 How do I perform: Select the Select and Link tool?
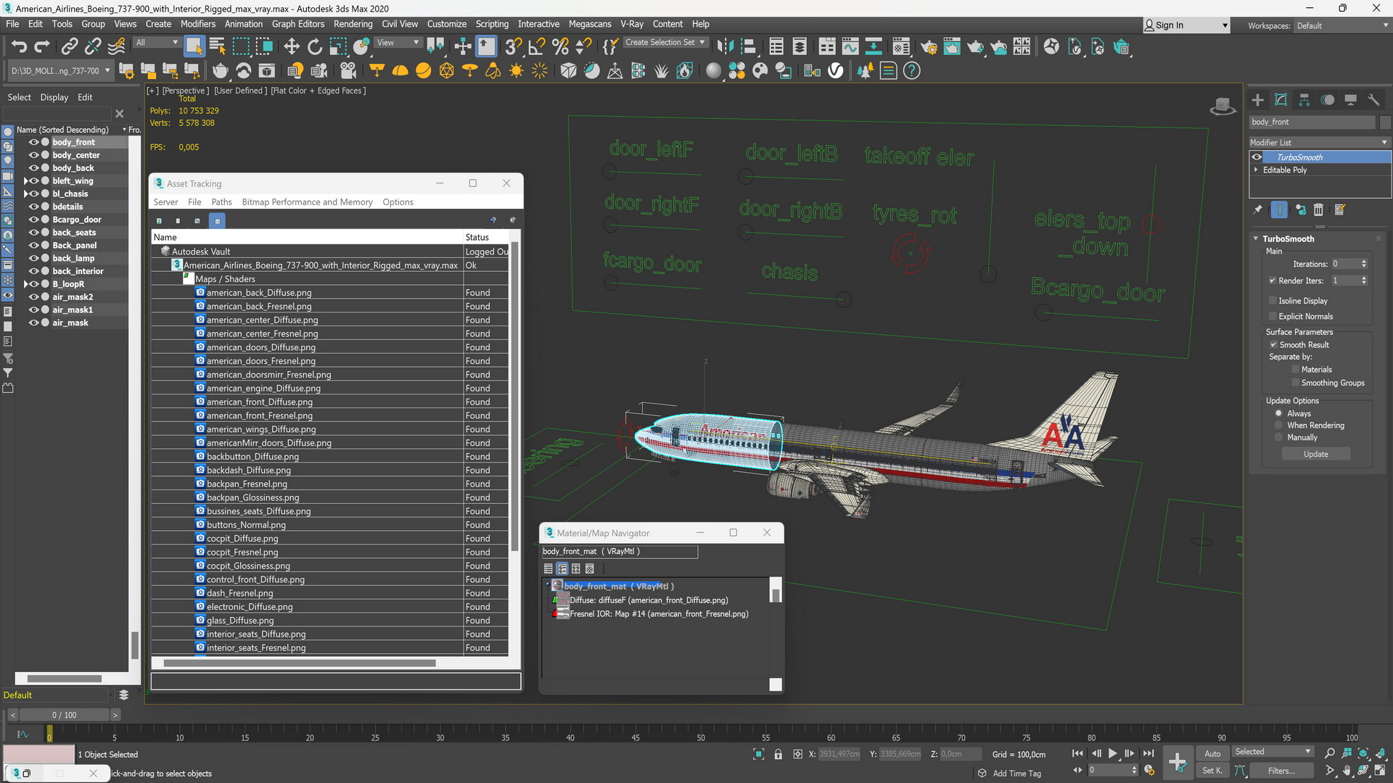click(x=69, y=47)
